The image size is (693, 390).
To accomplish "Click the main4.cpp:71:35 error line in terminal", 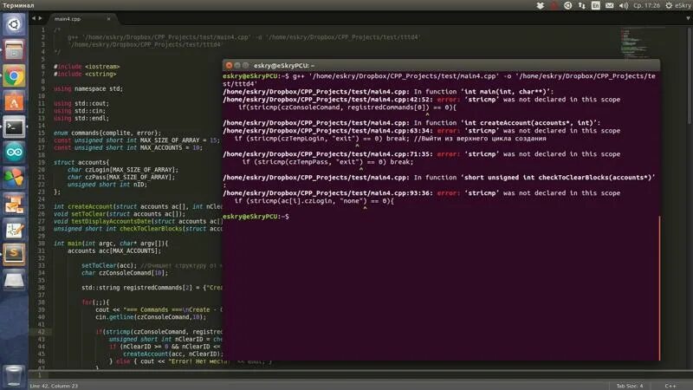I will point(421,154).
